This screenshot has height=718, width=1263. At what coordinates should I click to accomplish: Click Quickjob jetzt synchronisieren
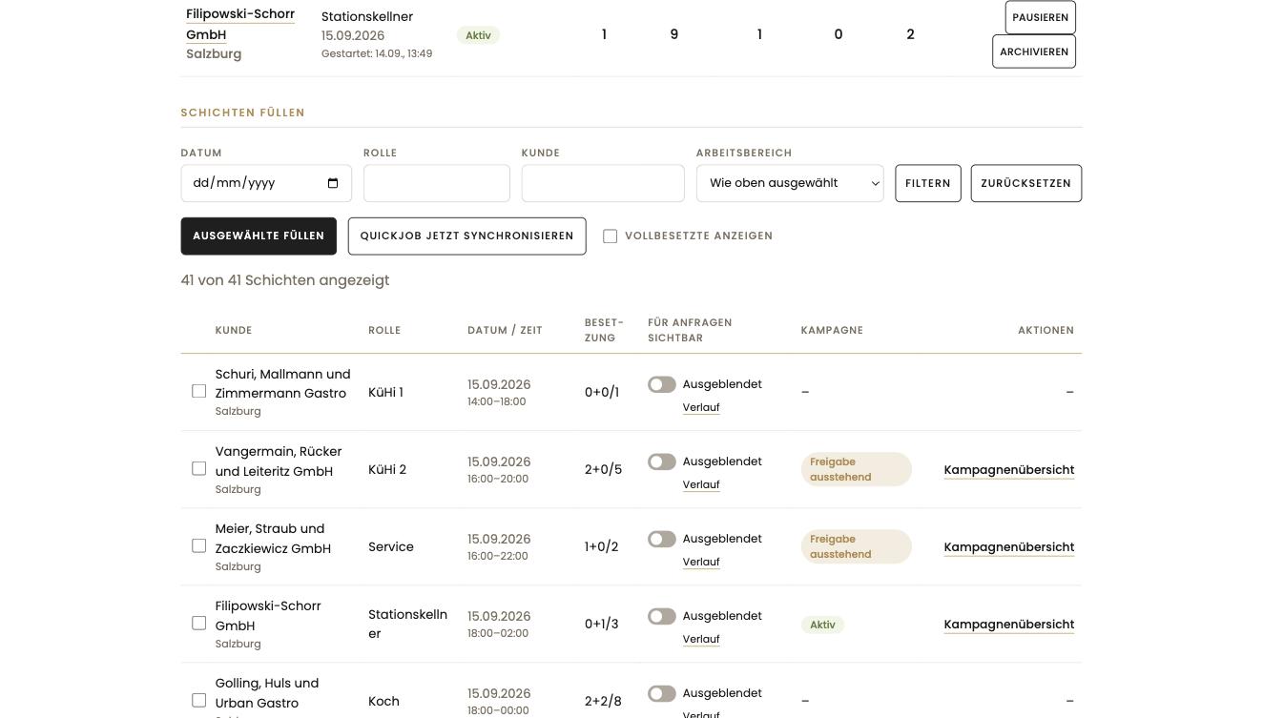pyautogui.click(x=466, y=236)
